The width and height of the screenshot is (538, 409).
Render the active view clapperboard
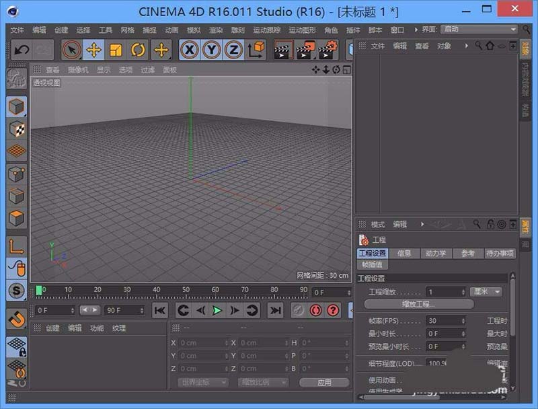click(282, 50)
